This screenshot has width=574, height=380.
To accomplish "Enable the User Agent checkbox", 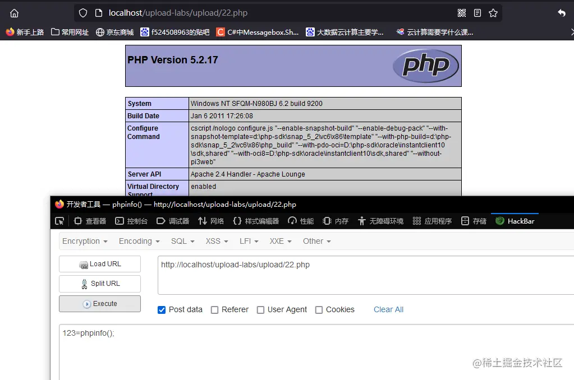I will coord(261,310).
